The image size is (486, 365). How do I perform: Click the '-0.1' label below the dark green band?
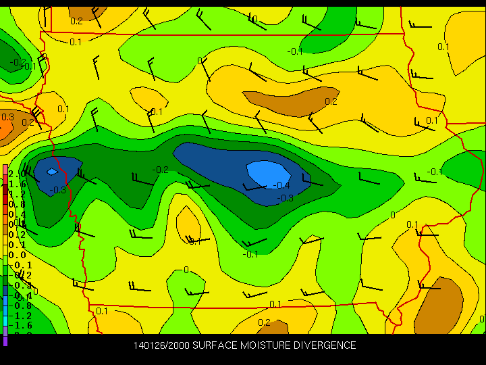click(x=250, y=254)
